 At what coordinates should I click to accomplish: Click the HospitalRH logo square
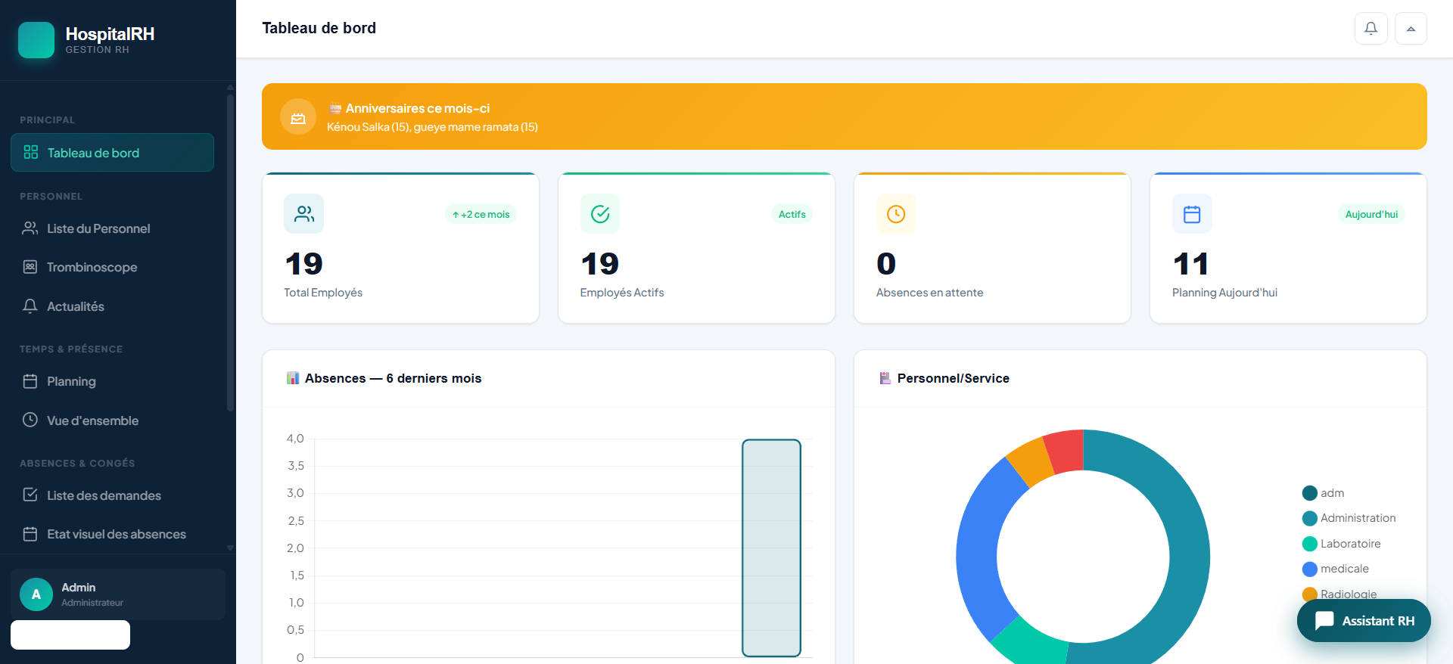tap(36, 40)
